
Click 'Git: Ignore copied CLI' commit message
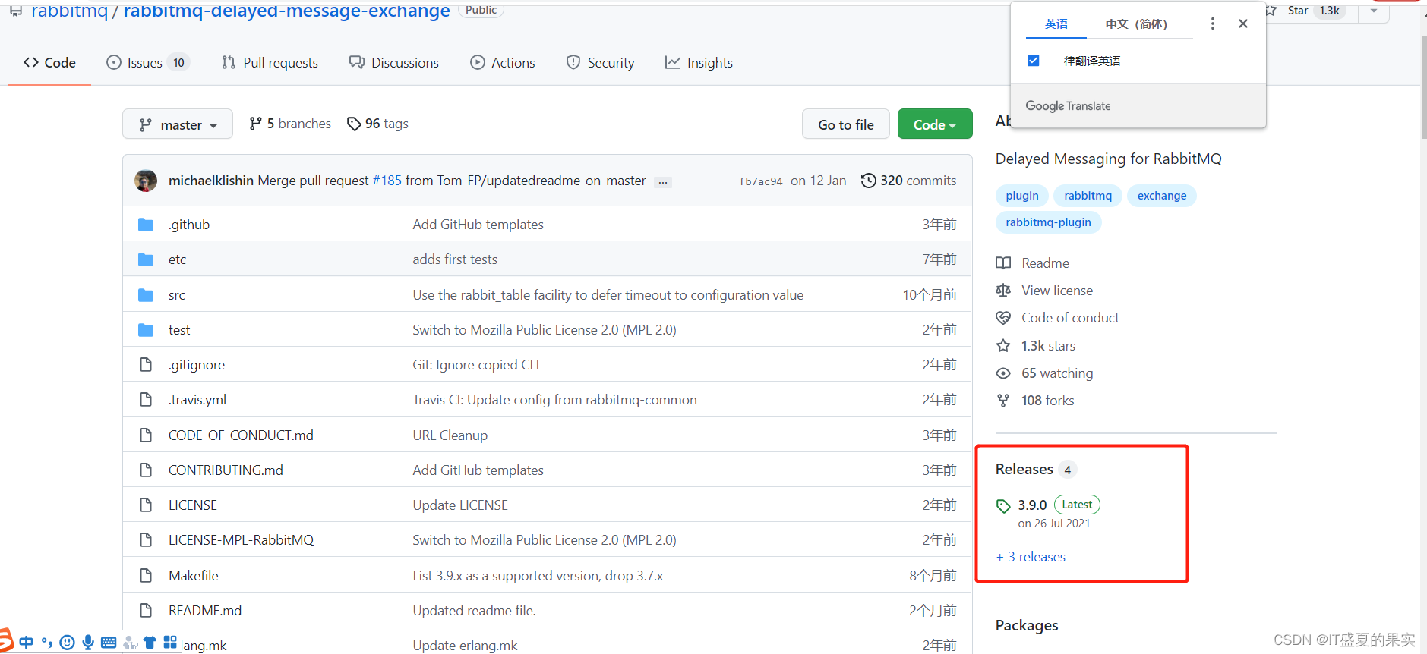click(476, 365)
